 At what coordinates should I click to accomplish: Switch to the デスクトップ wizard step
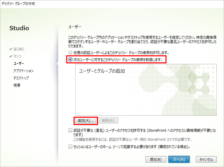pyautogui.click(x=21, y=78)
